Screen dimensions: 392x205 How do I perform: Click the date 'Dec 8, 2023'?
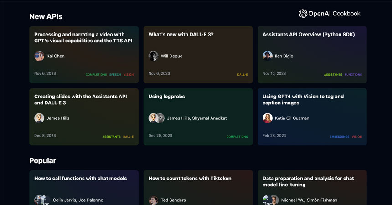click(45, 135)
